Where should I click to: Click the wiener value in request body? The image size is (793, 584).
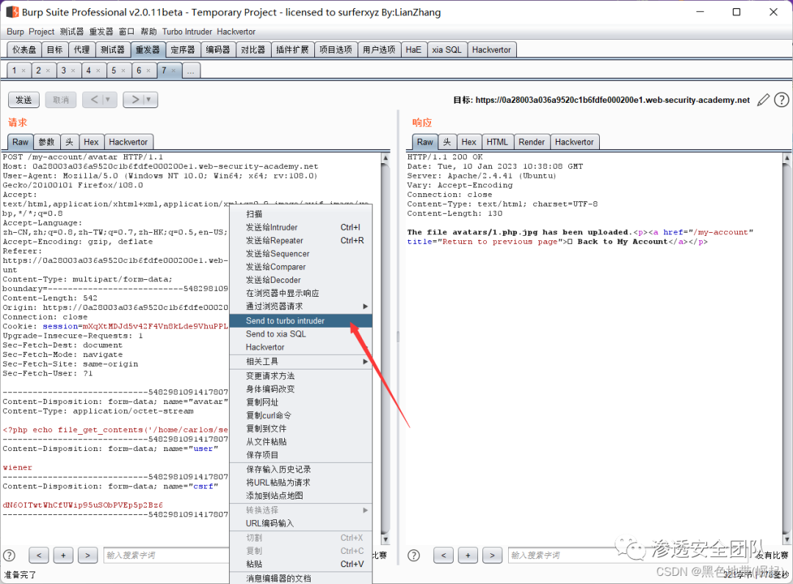[x=17, y=468]
